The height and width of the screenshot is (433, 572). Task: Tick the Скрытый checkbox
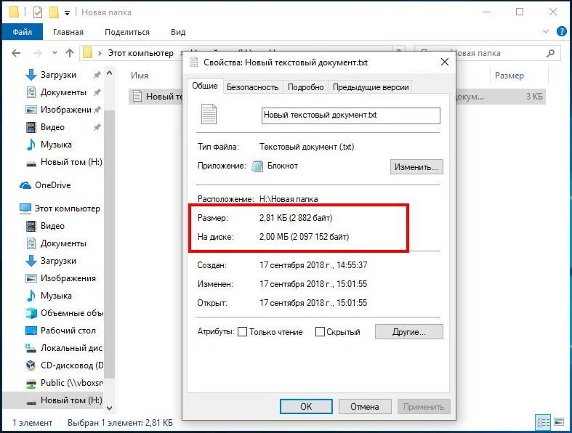[x=320, y=332]
